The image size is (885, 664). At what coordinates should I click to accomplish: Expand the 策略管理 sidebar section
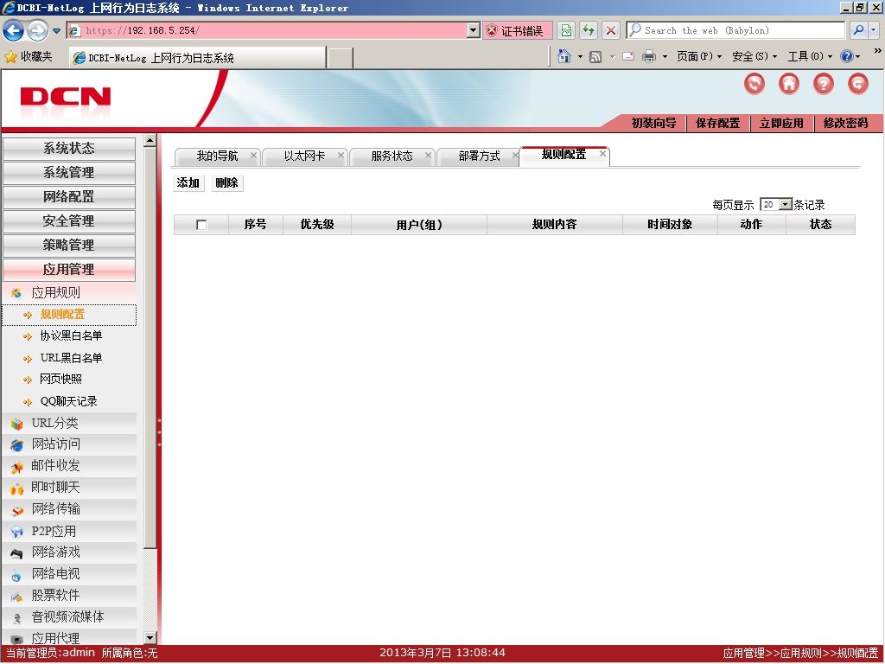[69, 246]
